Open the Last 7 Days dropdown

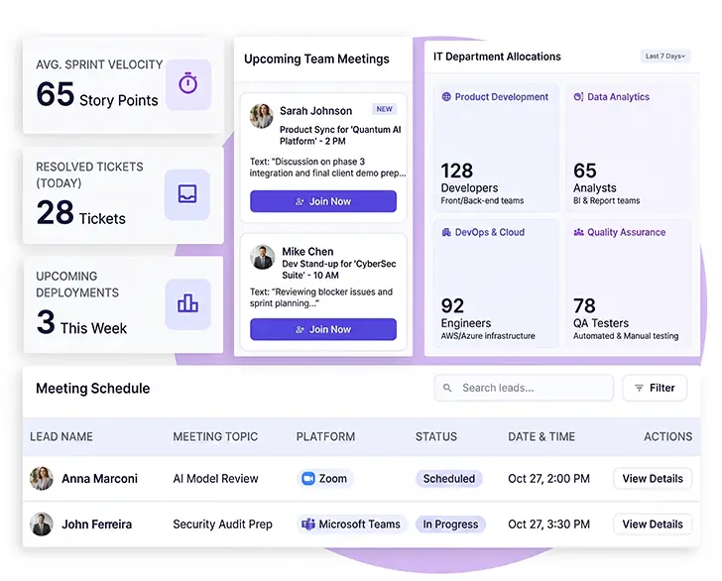664,57
